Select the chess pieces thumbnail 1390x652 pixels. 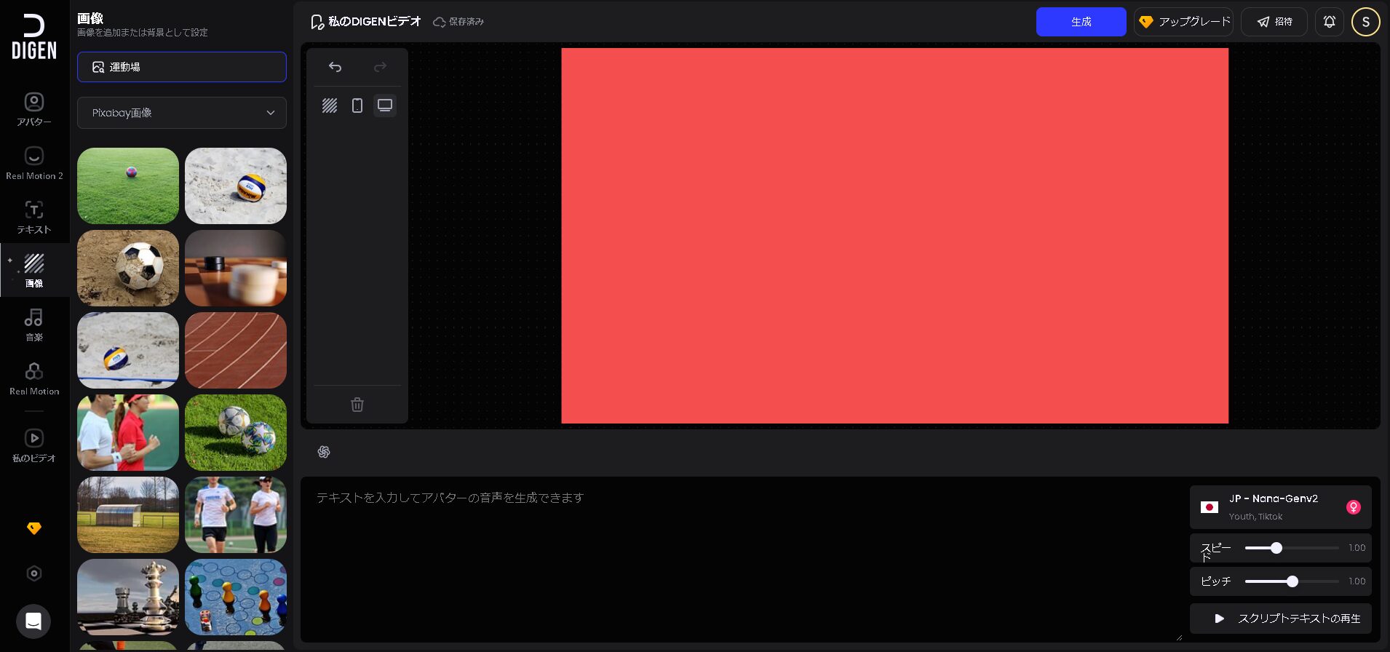click(x=128, y=597)
